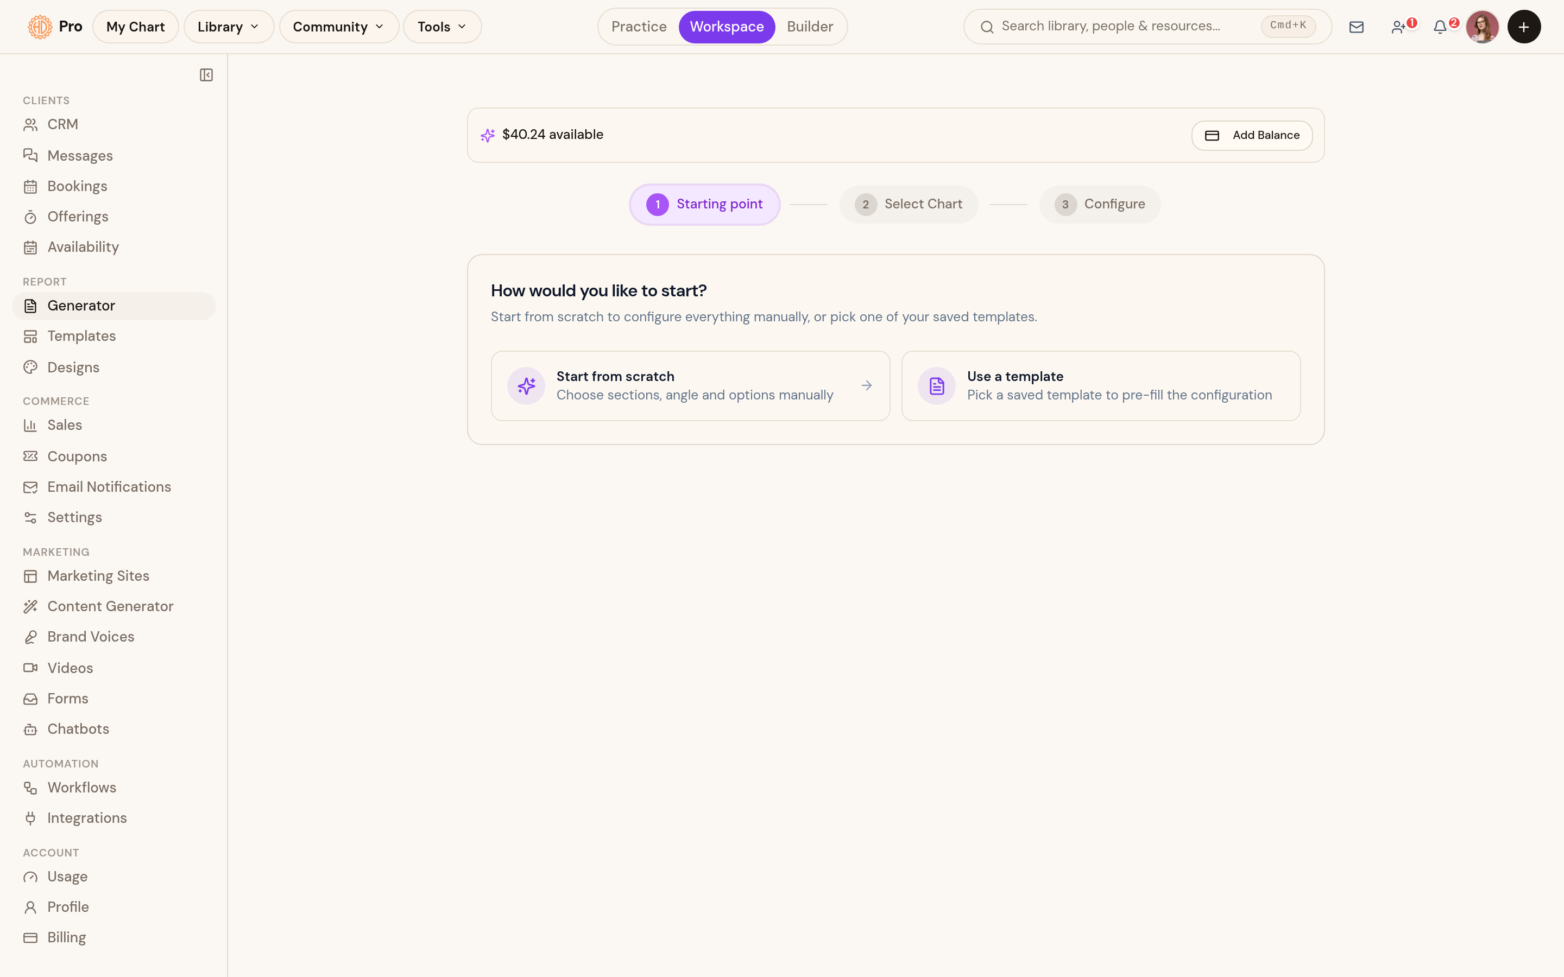Open friend requests icon with badge
1564x977 pixels.
[x=1398, y=27]
